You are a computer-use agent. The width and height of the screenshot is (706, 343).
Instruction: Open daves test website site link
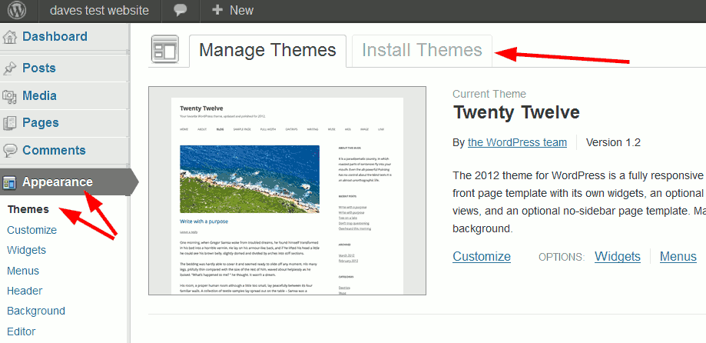click(x=100, y=10)
